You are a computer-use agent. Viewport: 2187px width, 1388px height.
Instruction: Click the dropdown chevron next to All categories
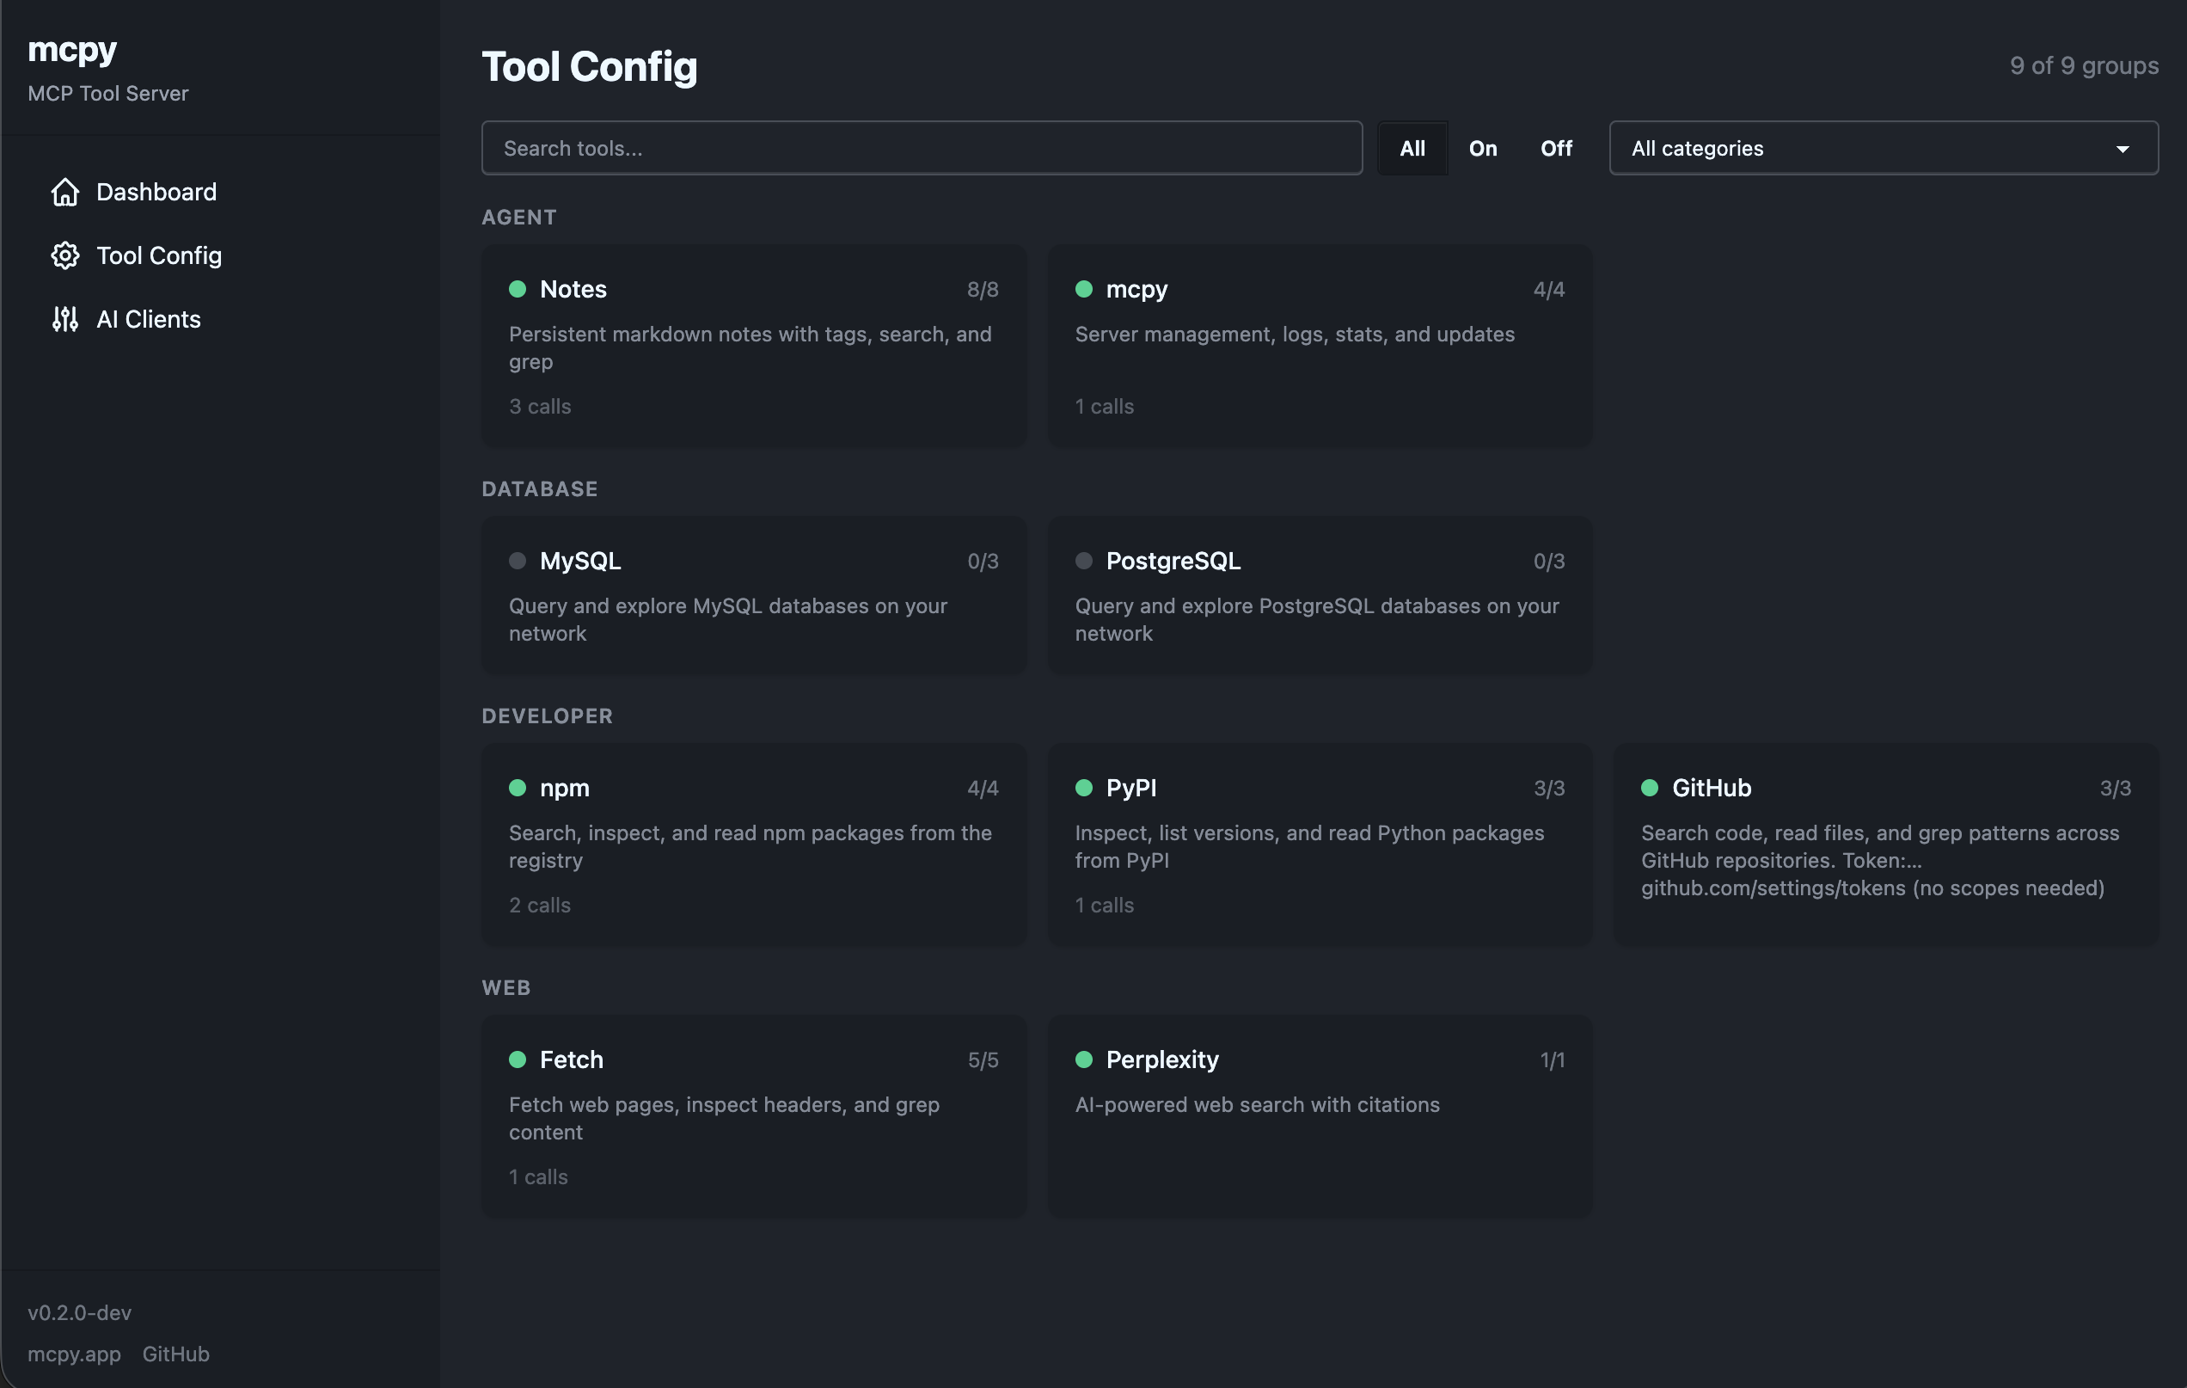click(2122, 147)
